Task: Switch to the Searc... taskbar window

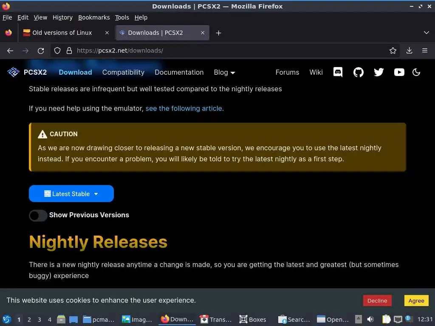Action: coord(294,319)
